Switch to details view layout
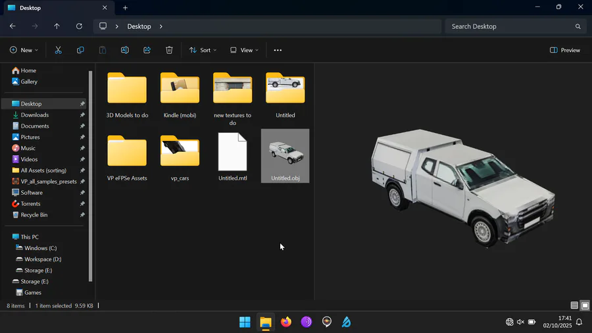The height and width of the screenshot is (333, 592). [x=574, y=305]
